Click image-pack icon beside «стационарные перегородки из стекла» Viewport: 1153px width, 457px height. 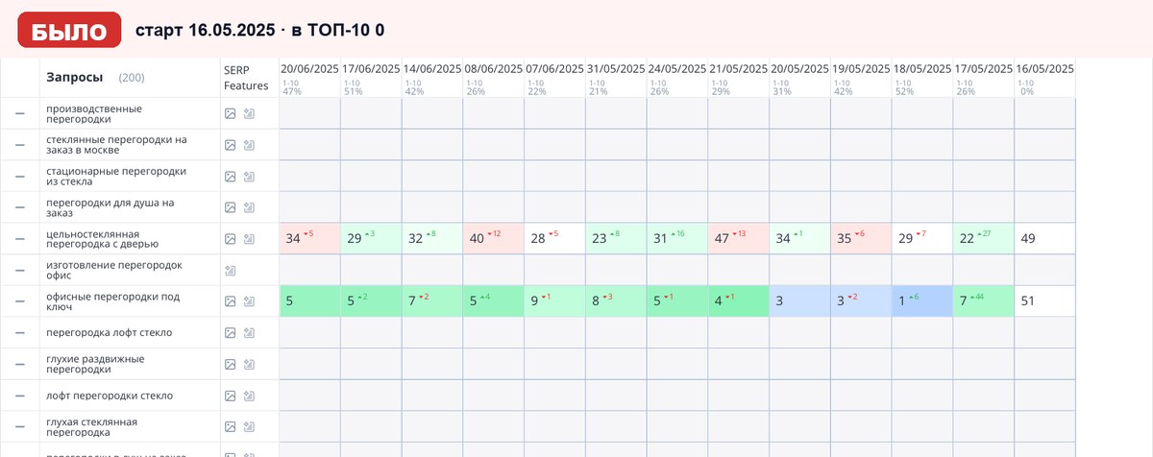tap(248, 177)
